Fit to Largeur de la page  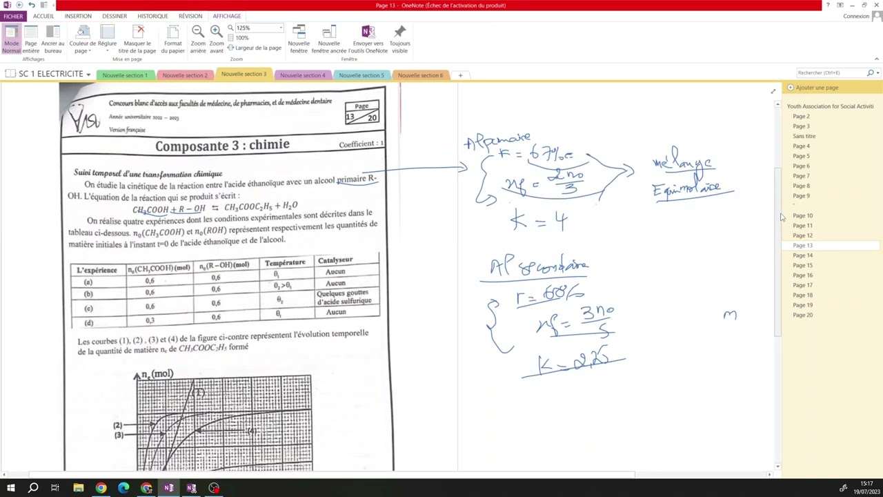pos(255,48)
